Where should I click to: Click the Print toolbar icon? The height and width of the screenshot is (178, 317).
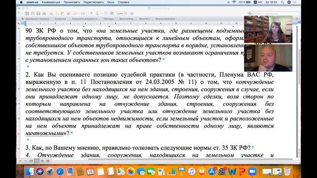click(x=44, y=13)
